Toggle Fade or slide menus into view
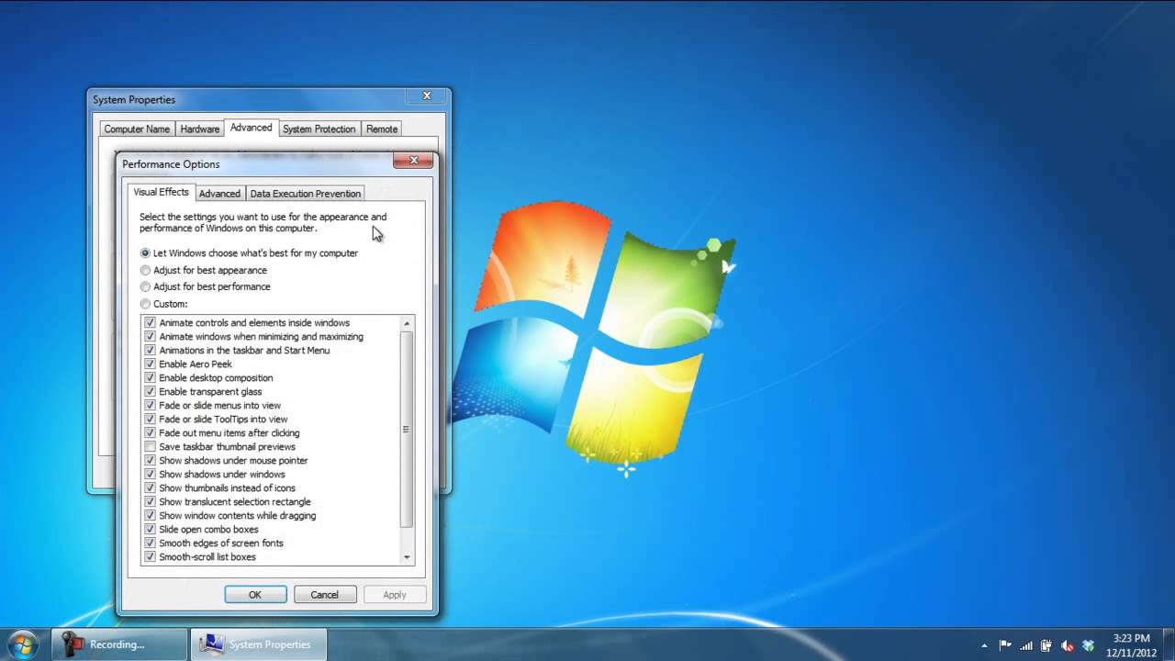 point(151,406)
